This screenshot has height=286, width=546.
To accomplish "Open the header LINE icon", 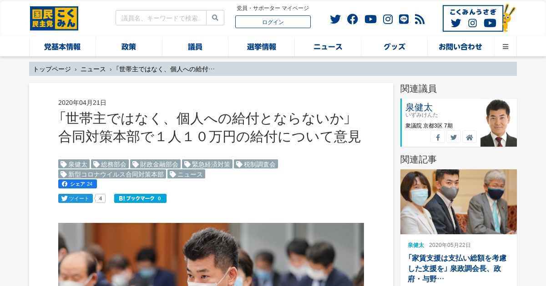I will [404, 19].
